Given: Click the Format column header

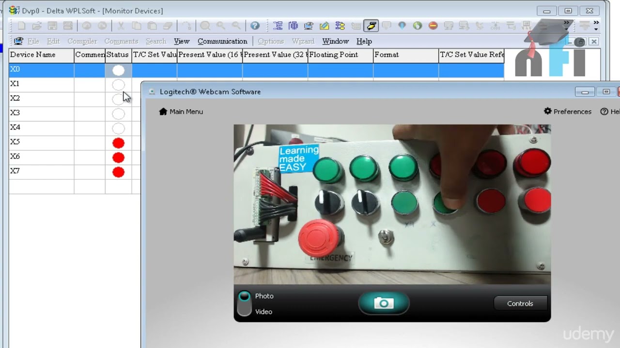Looking at the screenshot, I should click(406, 55).
